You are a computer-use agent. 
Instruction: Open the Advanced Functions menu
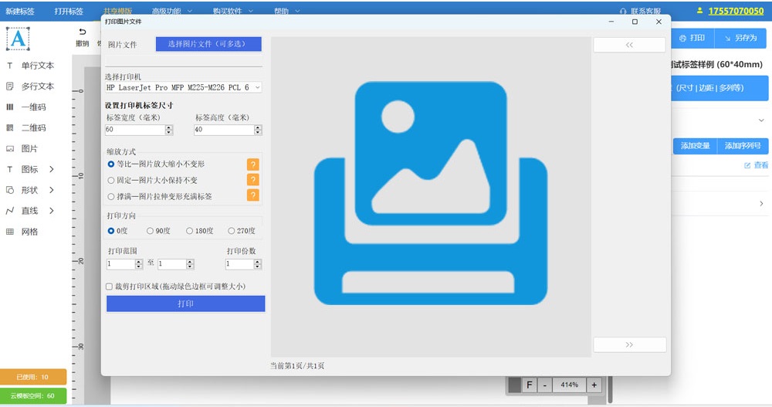[171, 12]
